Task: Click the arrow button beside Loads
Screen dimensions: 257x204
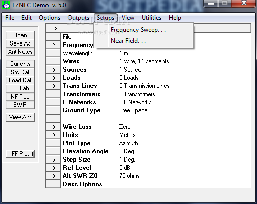Action: (x=53, y=78)
